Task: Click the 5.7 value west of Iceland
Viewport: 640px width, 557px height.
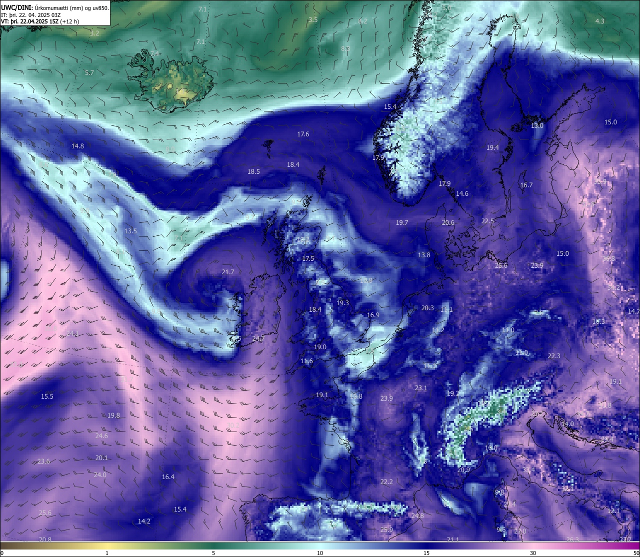Action: [89, 72]
